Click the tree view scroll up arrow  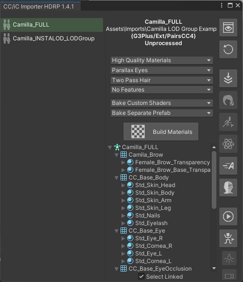point(214,147)
